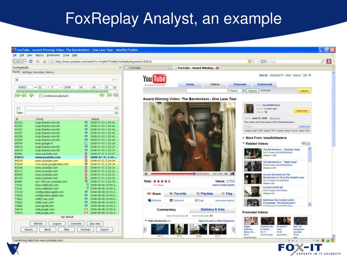Open the Videos search category dropdown
Image resolution: width=347 pixels, height=260 pixels.
(x=243, y=91)
